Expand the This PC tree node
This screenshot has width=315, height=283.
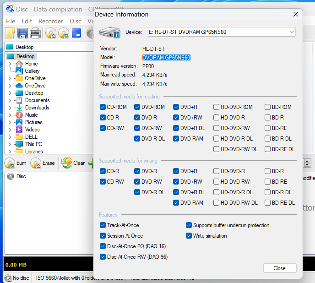pos(10,144)
